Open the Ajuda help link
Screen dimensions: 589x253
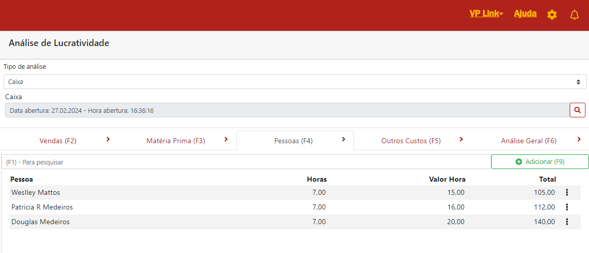525,14
